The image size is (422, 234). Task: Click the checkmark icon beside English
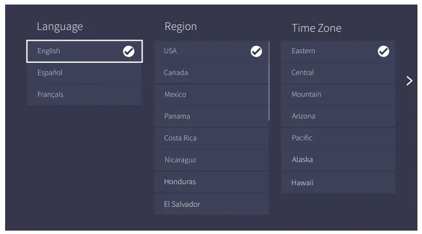coord(129,51)
